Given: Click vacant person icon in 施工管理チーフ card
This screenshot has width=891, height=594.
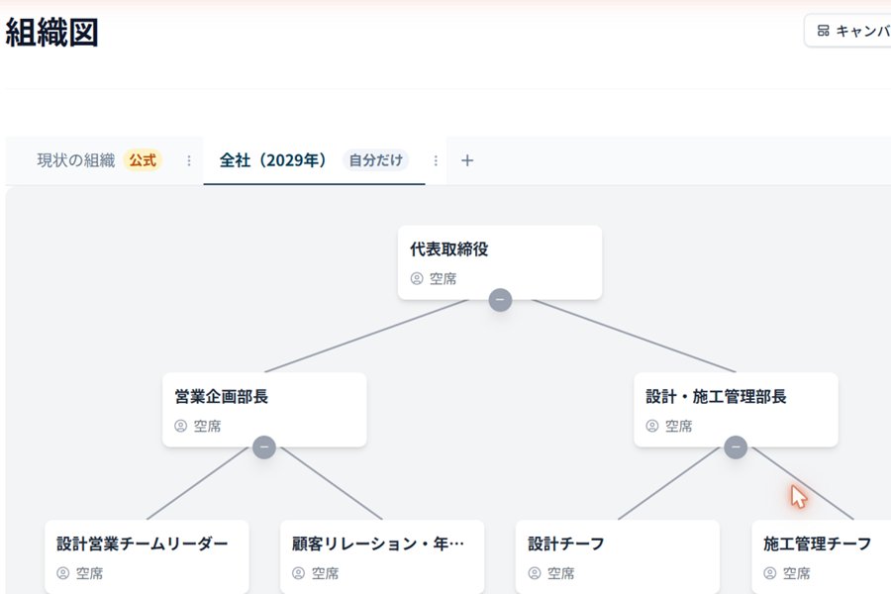Looking at the screenshot, I should [770, 573].
